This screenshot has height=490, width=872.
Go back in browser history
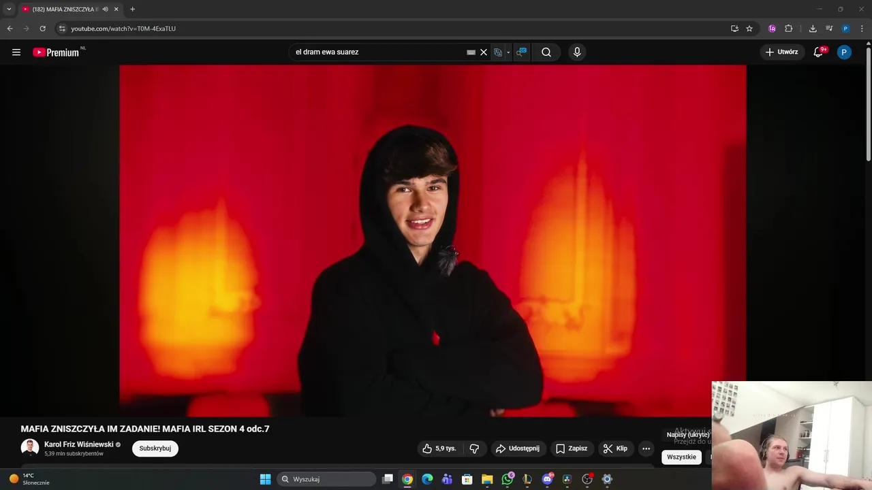[x=10, y=29]
